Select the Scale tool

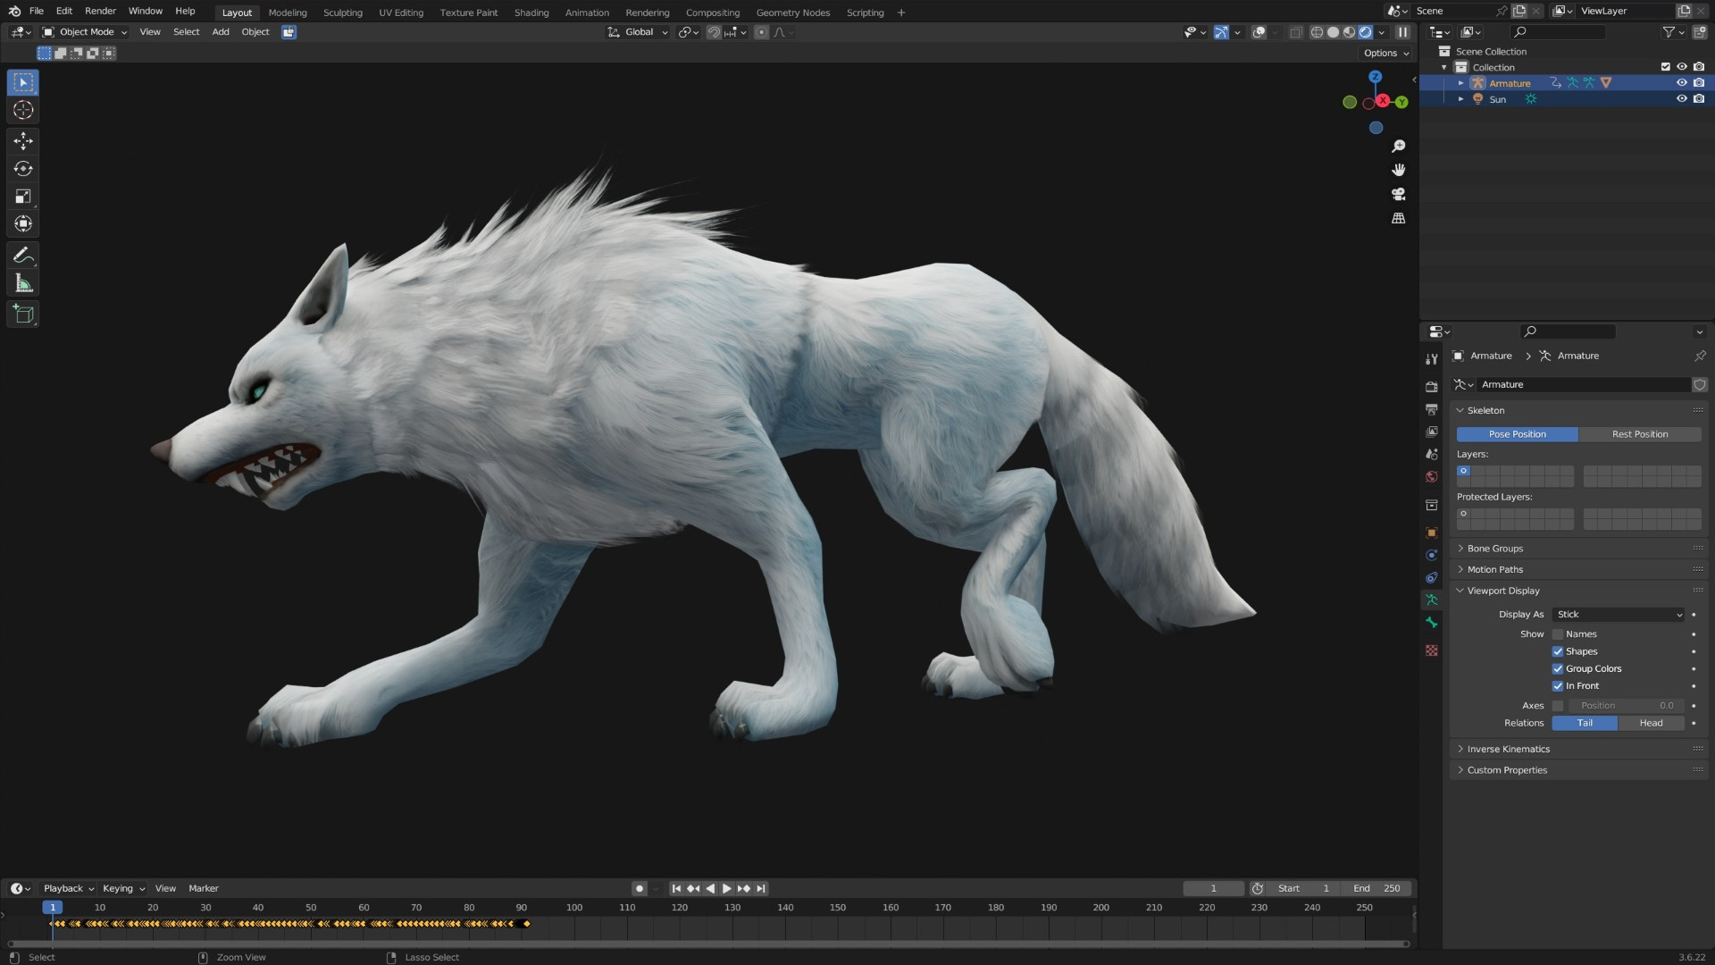(23, 197)
